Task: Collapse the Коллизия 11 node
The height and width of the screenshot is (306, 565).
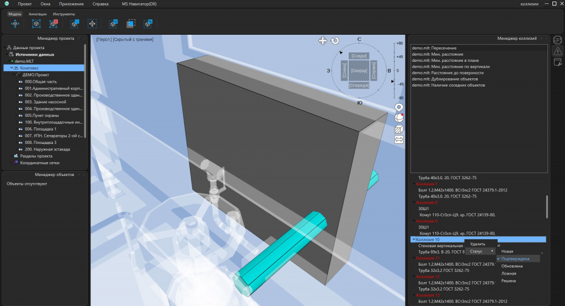Action: [x=414, y=258]
